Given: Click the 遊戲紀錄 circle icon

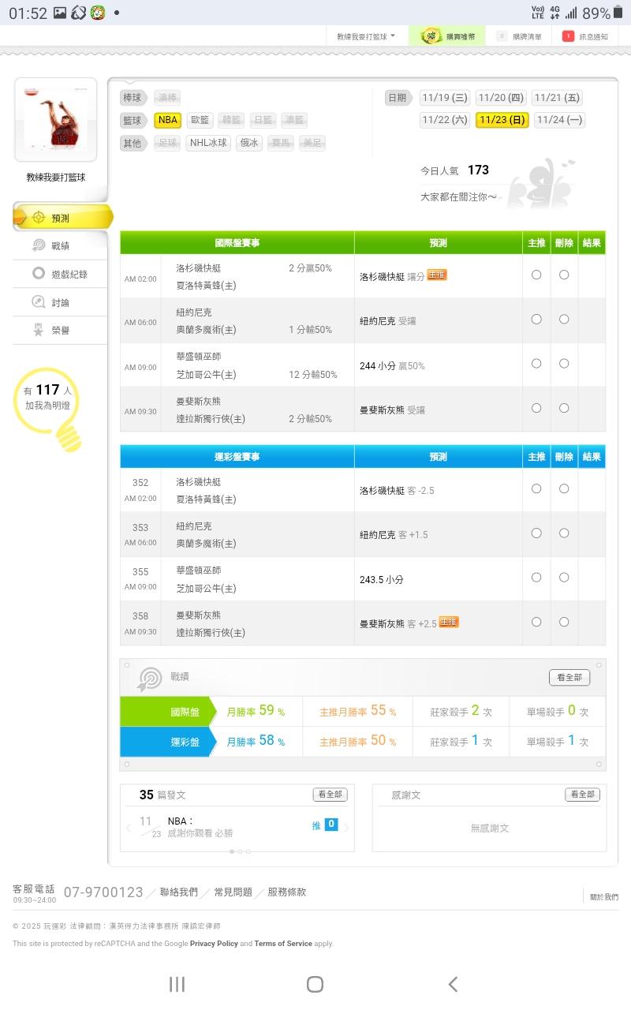Looking at the screenshot, I should tap(38, 274).
